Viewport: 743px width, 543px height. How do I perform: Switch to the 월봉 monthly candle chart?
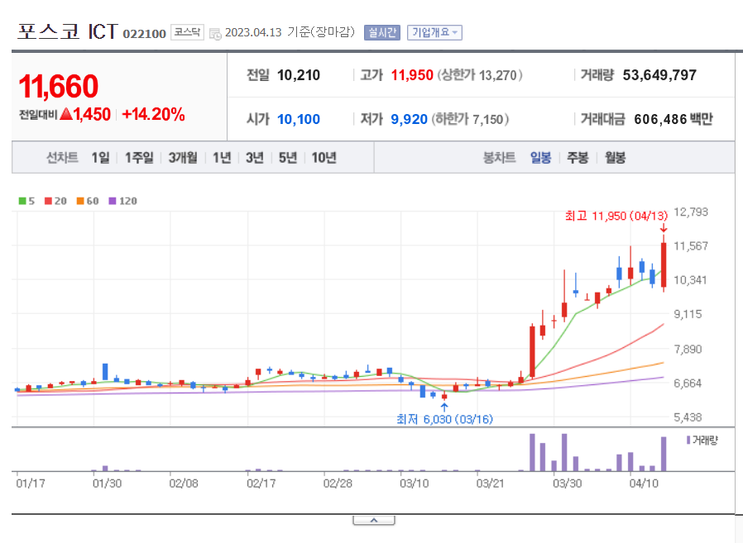[x=615, y=158]
